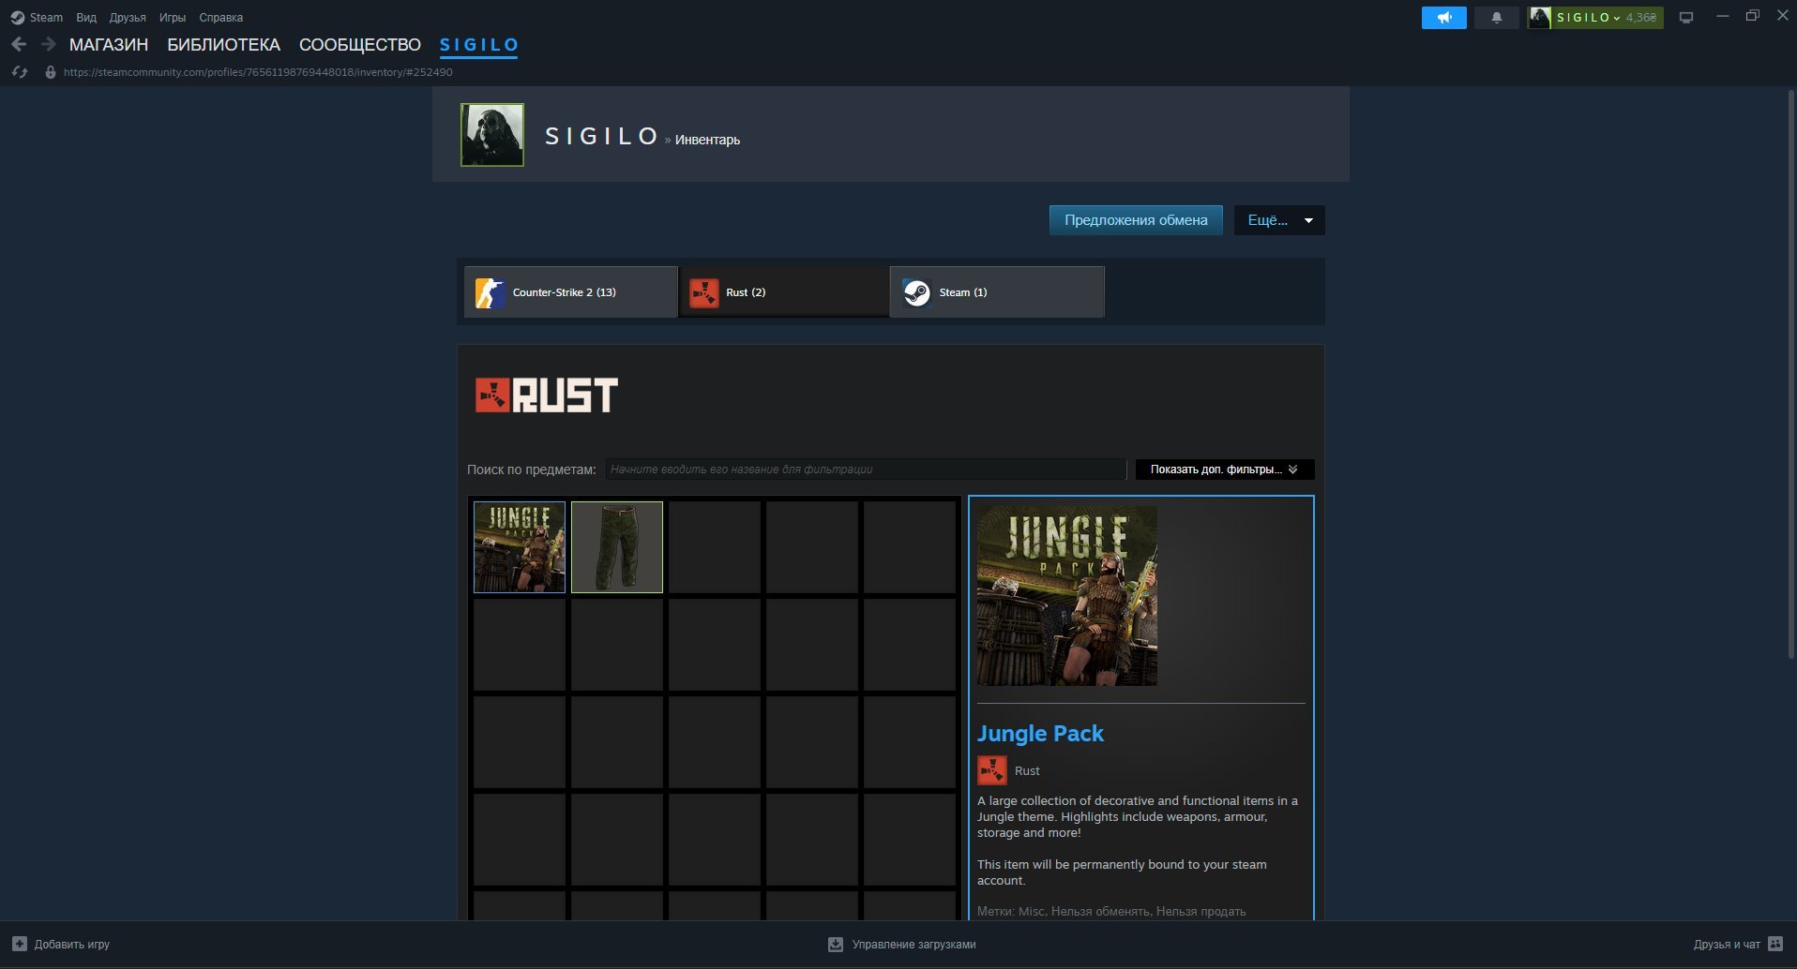Click the Add a Game plus icon

pyautogui.click(x=20, y=944)
